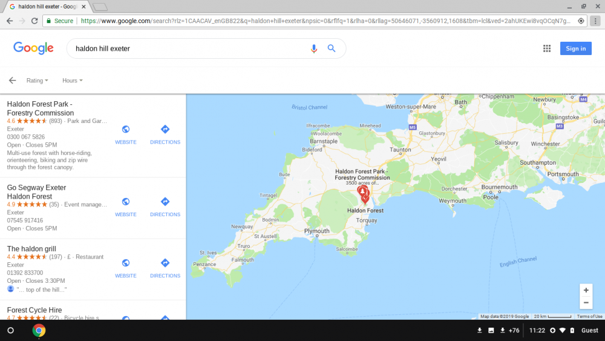Screen dimensions: 605x341
Task: Click the Haldon Forest Park map label
Action: [x=362, y=174]
